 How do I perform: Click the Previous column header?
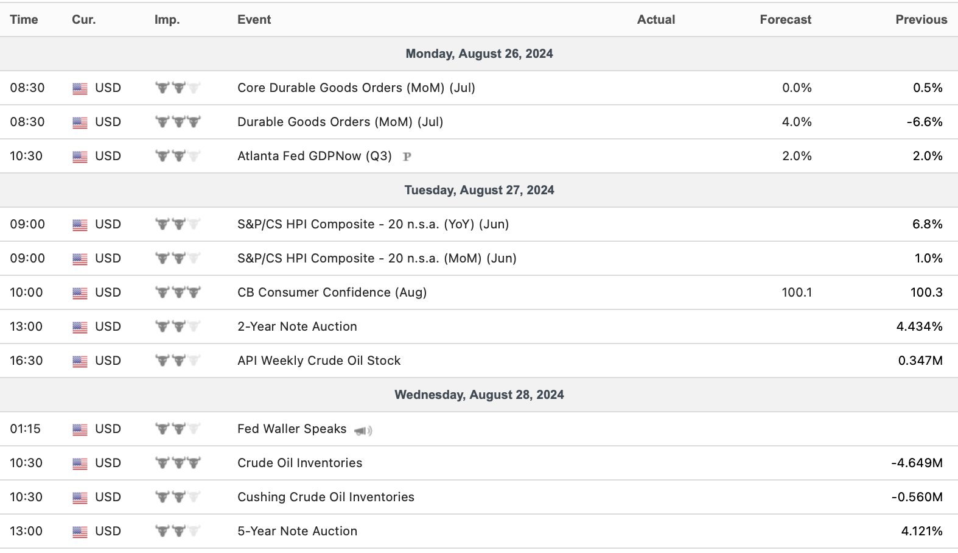click(921, 19)
